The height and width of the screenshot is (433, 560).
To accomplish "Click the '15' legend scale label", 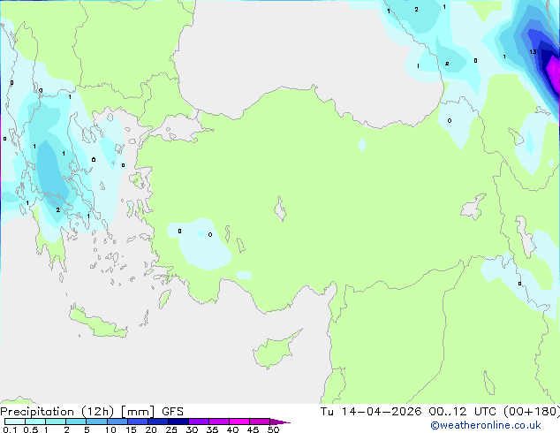I will coord(131,429).
